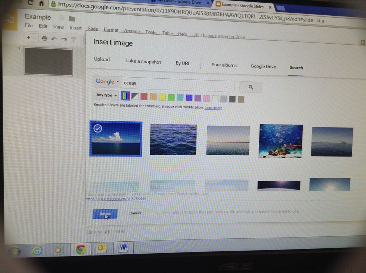Open a new browser tab
The width and height of the screenshot is (366, 273).
[280, 9]
